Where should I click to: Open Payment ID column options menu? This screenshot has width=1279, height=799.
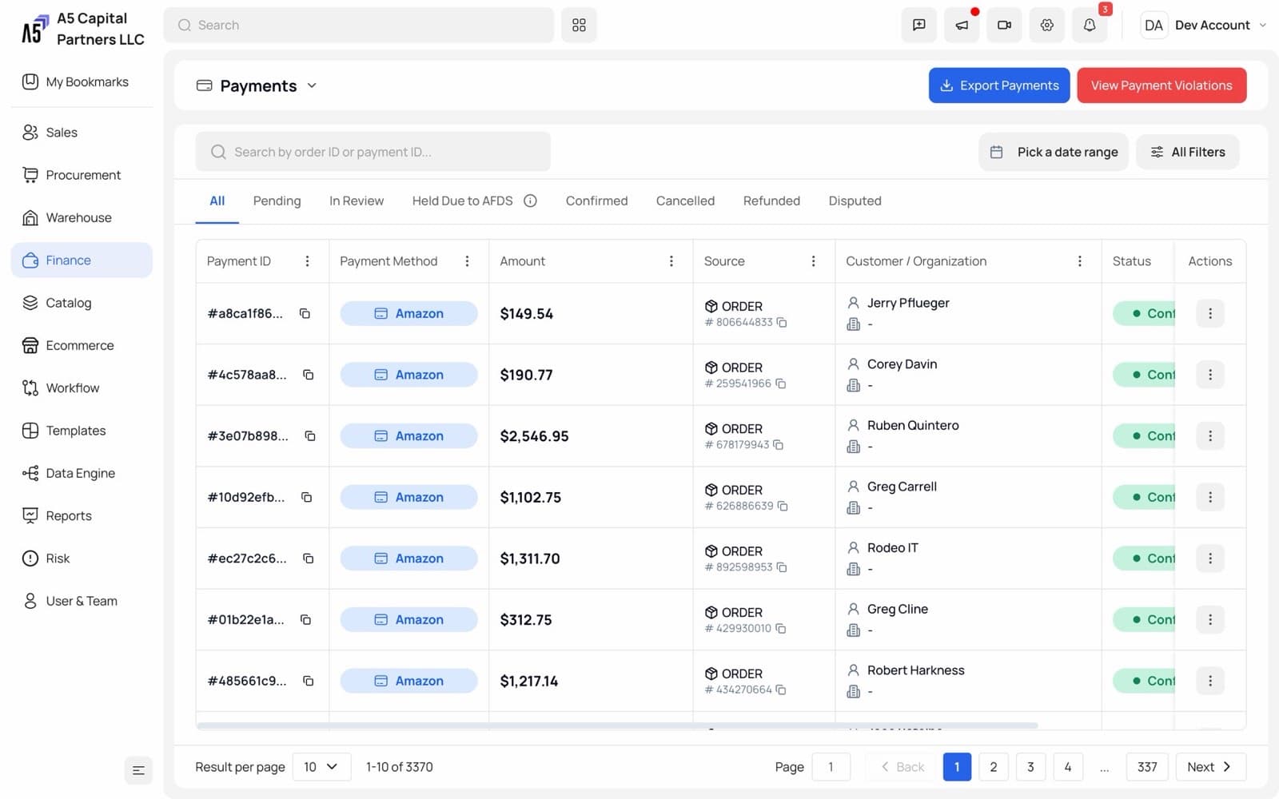click(x=307, y=261)
